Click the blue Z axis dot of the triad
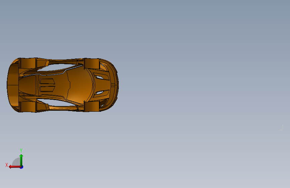The width and height of the screenshot is (290, 188). 22,167
